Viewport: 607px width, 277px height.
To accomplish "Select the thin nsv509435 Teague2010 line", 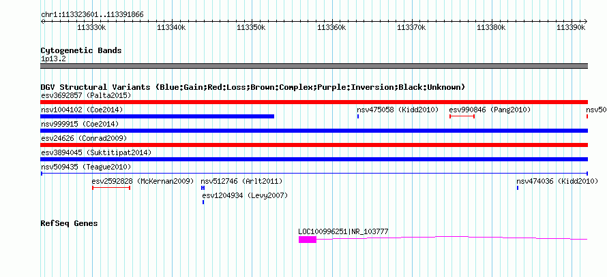I will click(314, 174).
